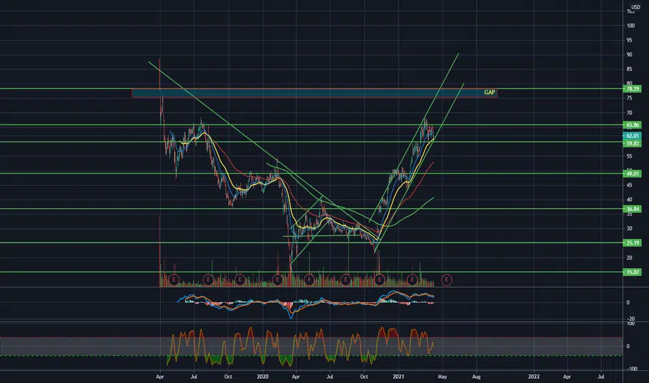Select the 59.83 horizontal line price label
649x383 pixels.
632,143
